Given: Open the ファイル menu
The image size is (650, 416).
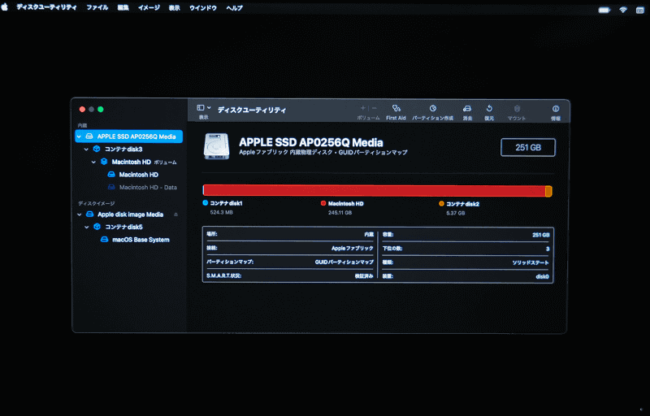Looking at the screenshot, I should tap(97, 8).
